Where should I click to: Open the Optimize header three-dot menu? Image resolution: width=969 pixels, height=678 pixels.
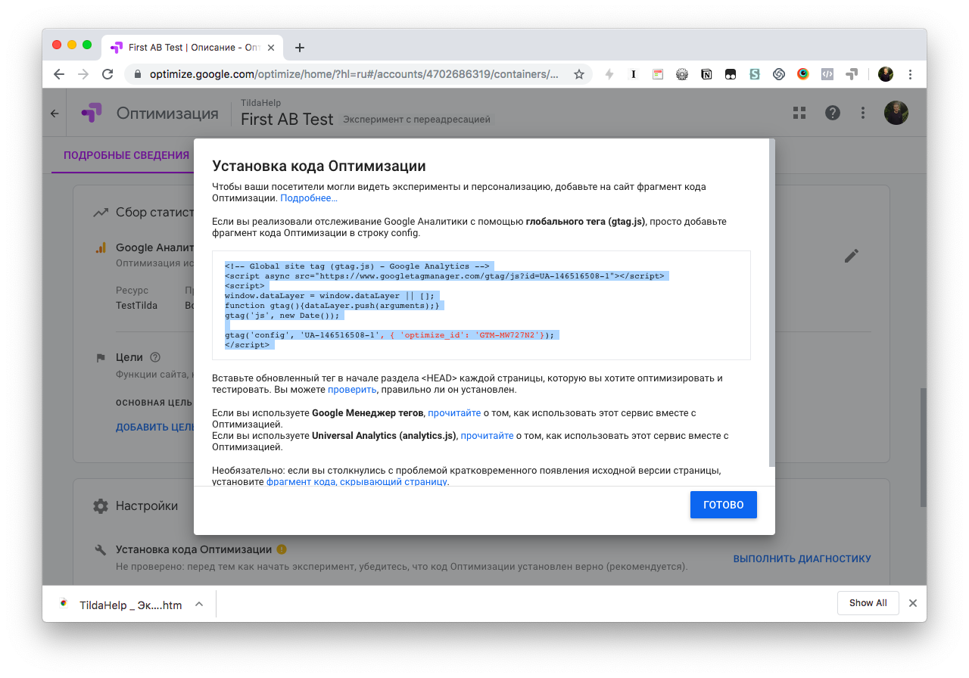[863, 113]
